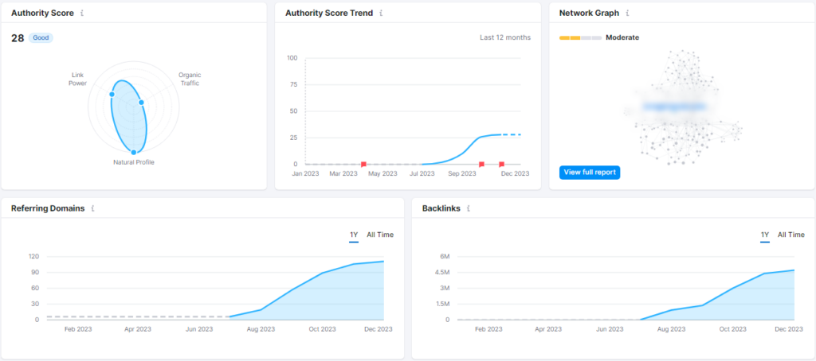
Task: Click the red flag marker near Mar 2023
Action: 363,164
